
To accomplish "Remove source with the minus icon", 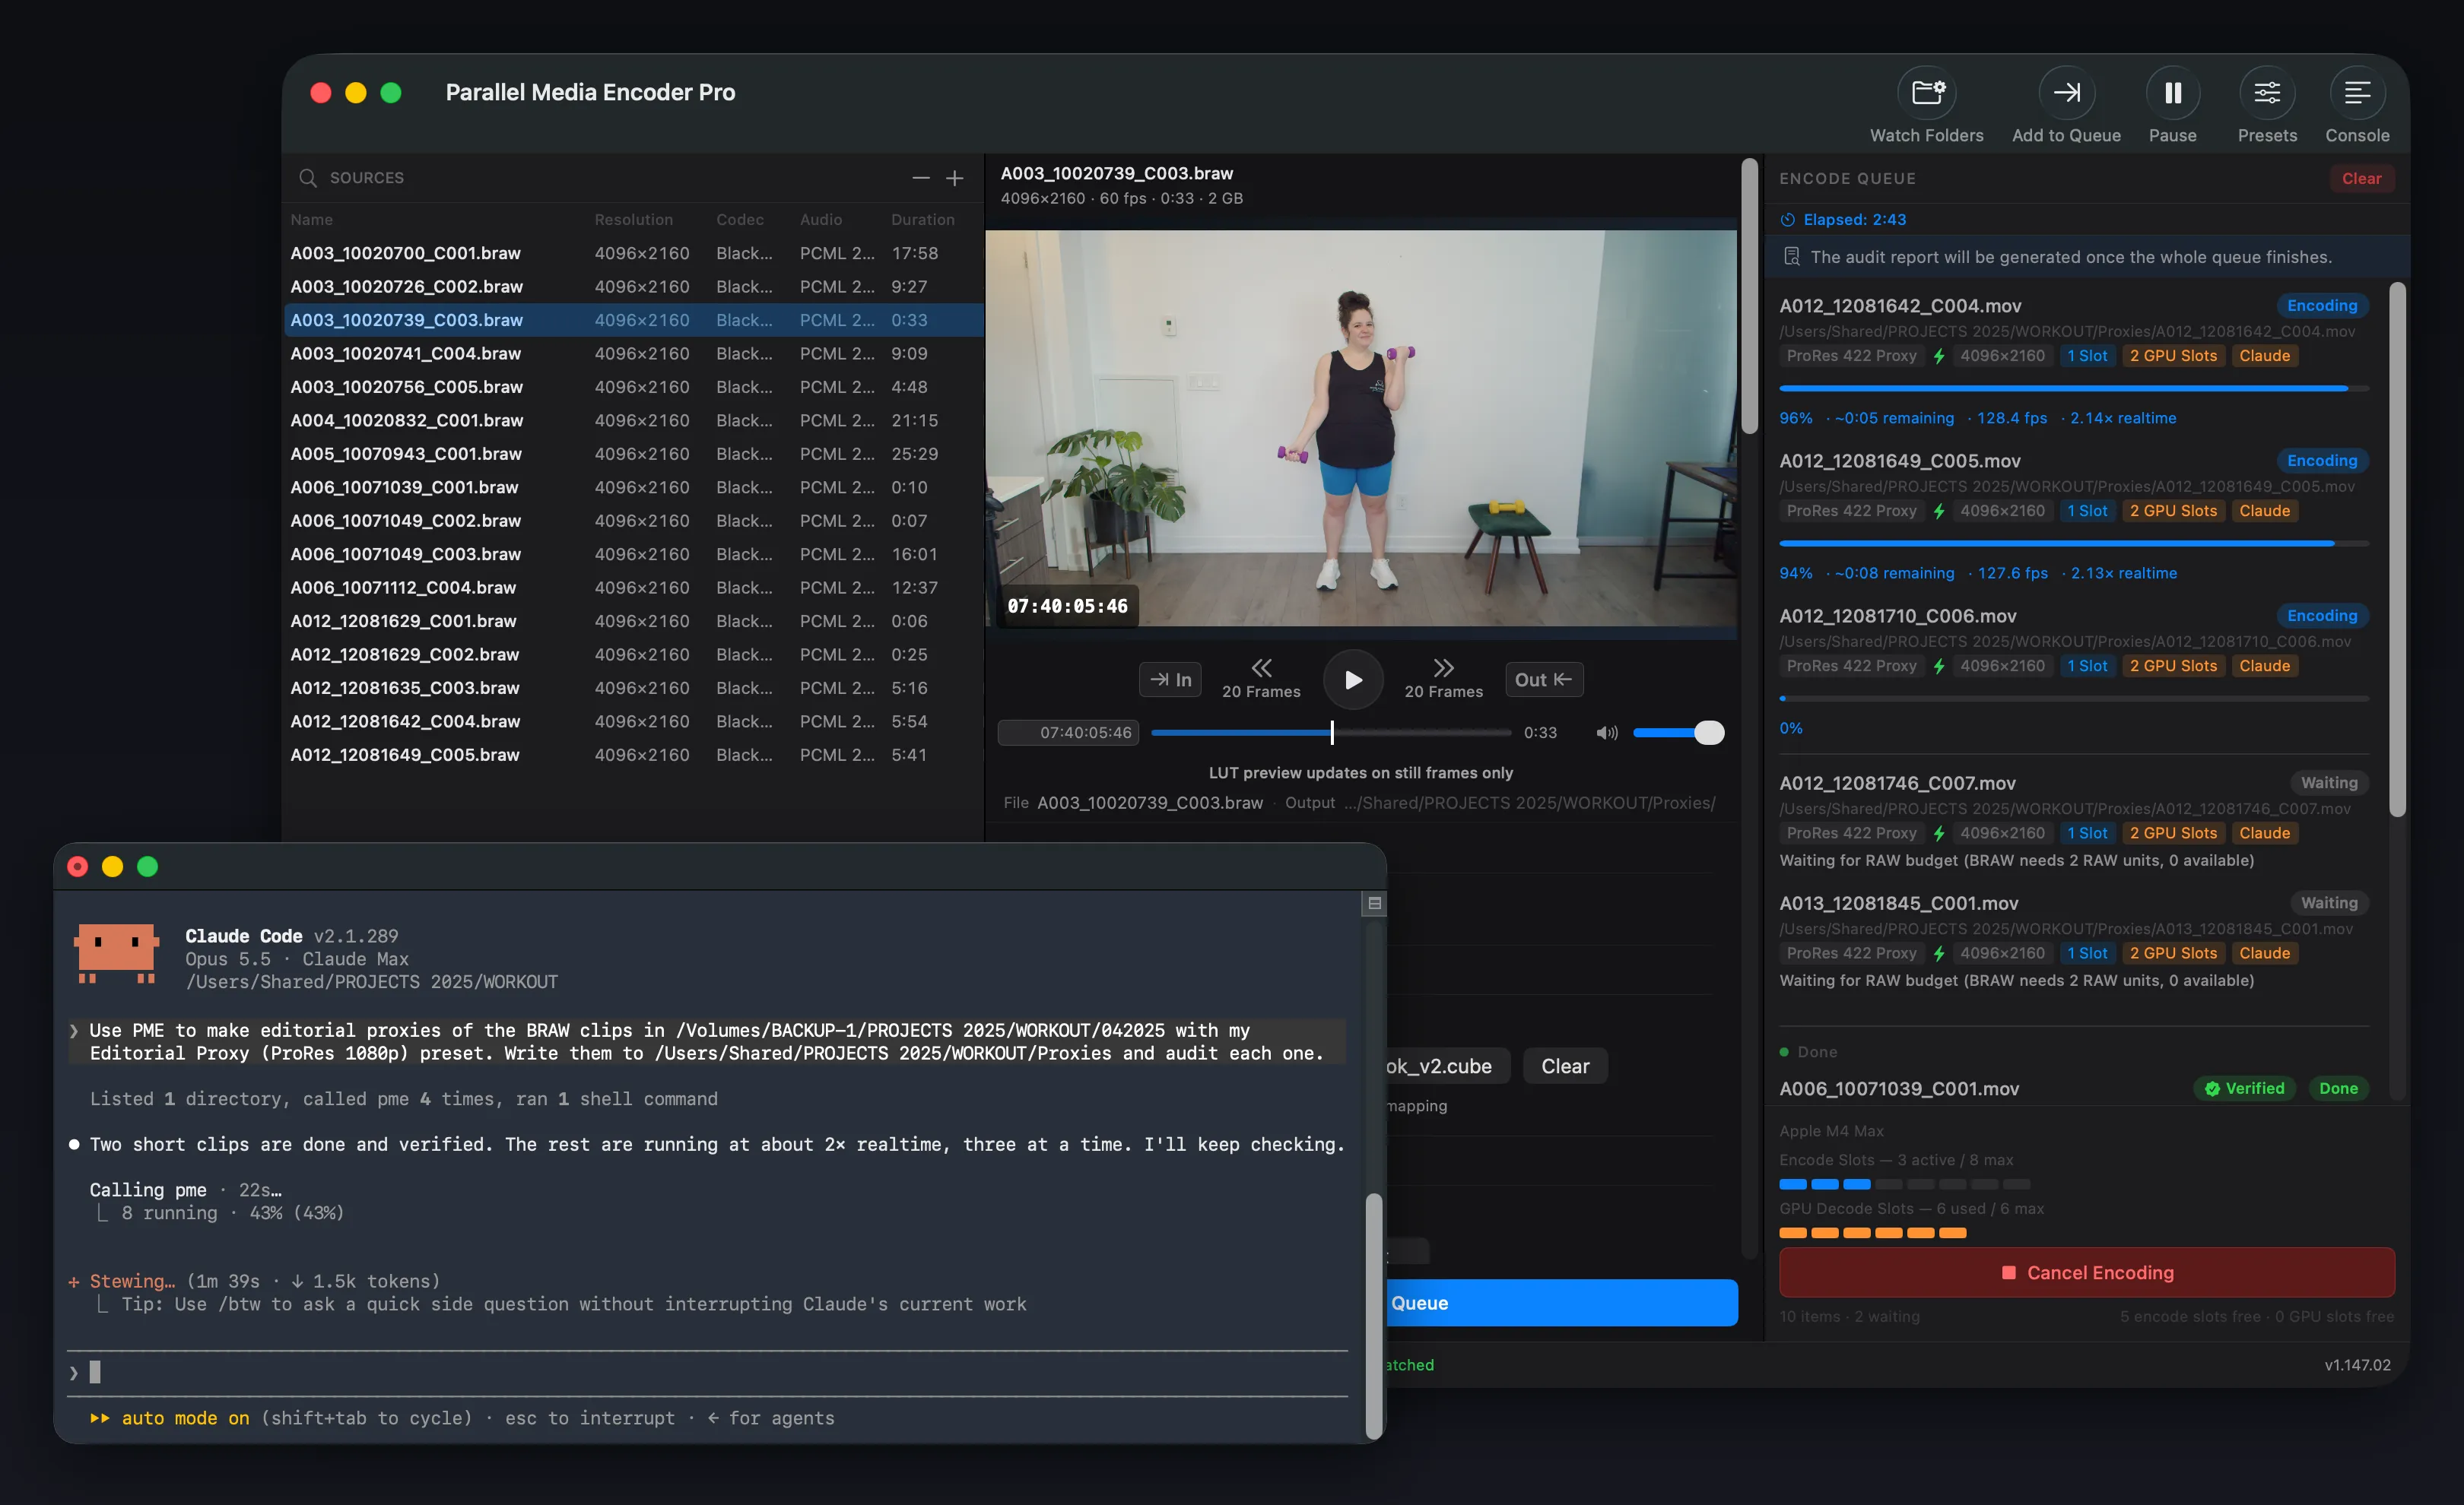I will click(x=920, y=178).
